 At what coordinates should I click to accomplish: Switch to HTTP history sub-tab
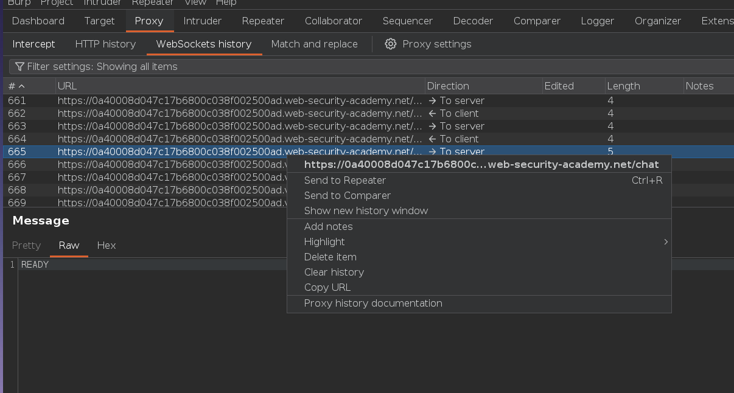tap(105, 44)
